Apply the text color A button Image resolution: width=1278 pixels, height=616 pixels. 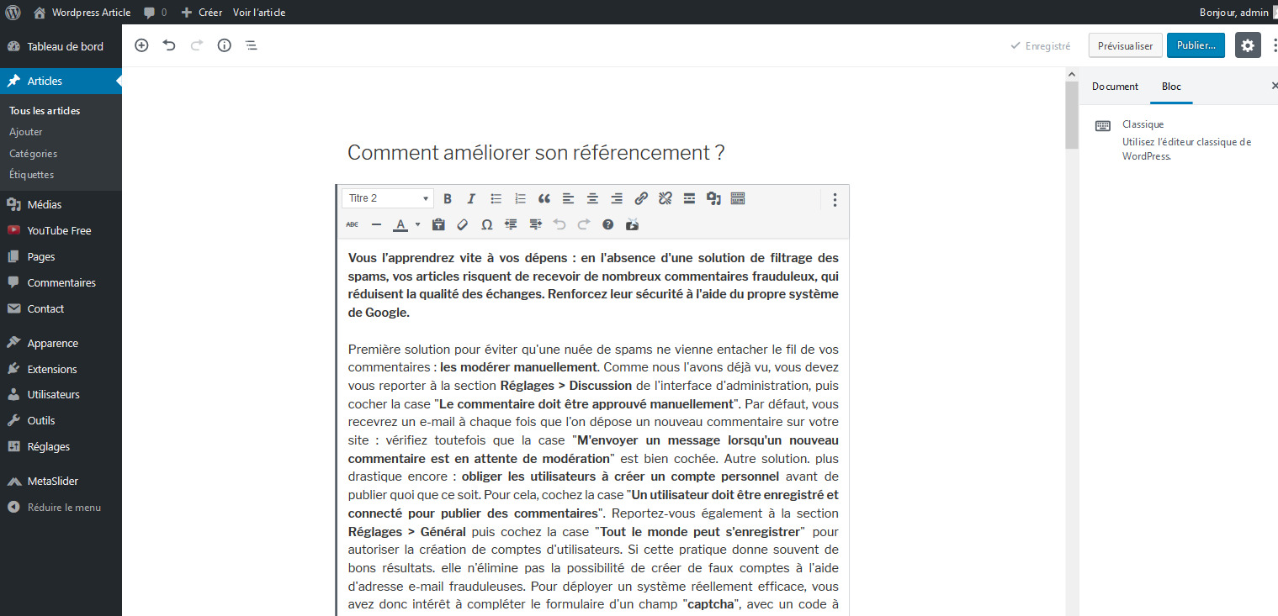pos(401,224)
